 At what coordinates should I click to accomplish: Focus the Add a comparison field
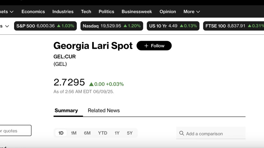click(211, 133)
